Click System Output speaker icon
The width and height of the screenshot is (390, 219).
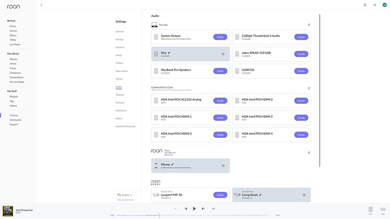(156, 37)
